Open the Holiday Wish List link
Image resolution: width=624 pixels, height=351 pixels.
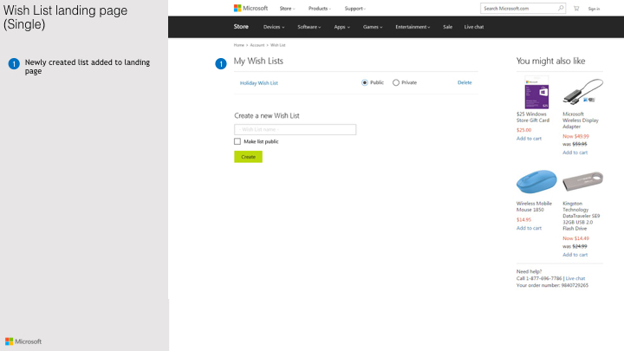(x=258, y=83)
